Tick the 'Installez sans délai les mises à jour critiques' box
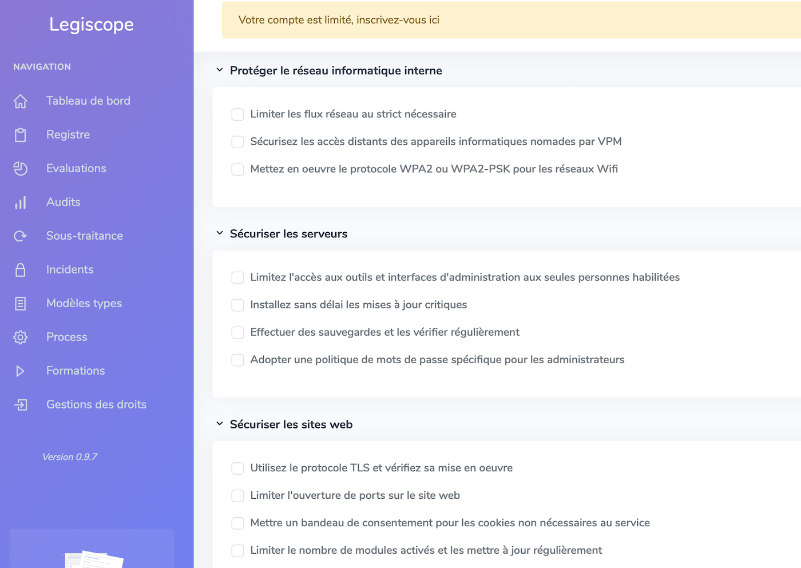 pyautogui.click(x=237, y=305)
